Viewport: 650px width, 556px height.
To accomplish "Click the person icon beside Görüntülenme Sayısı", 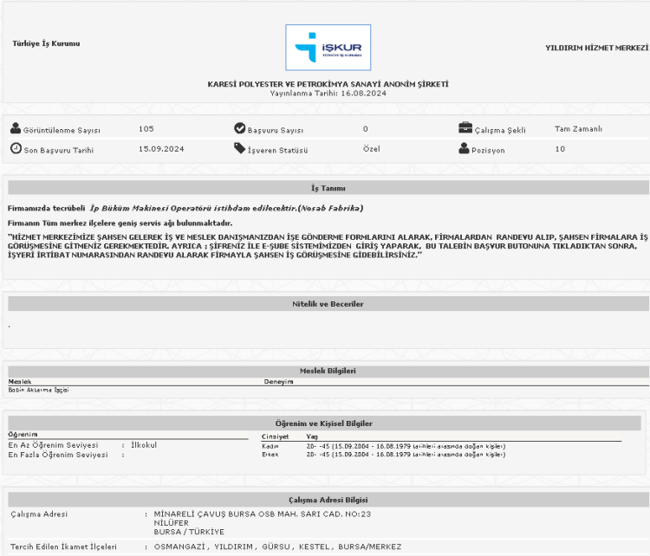I will click(16, 129).
